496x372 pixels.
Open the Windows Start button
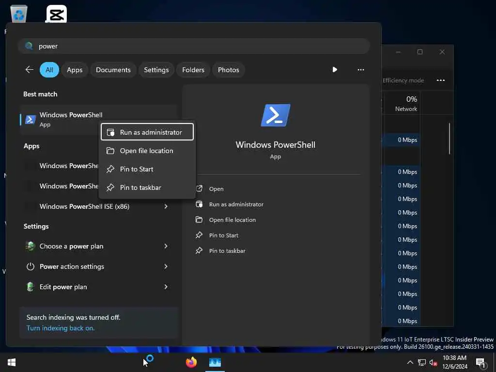[12, 362]
